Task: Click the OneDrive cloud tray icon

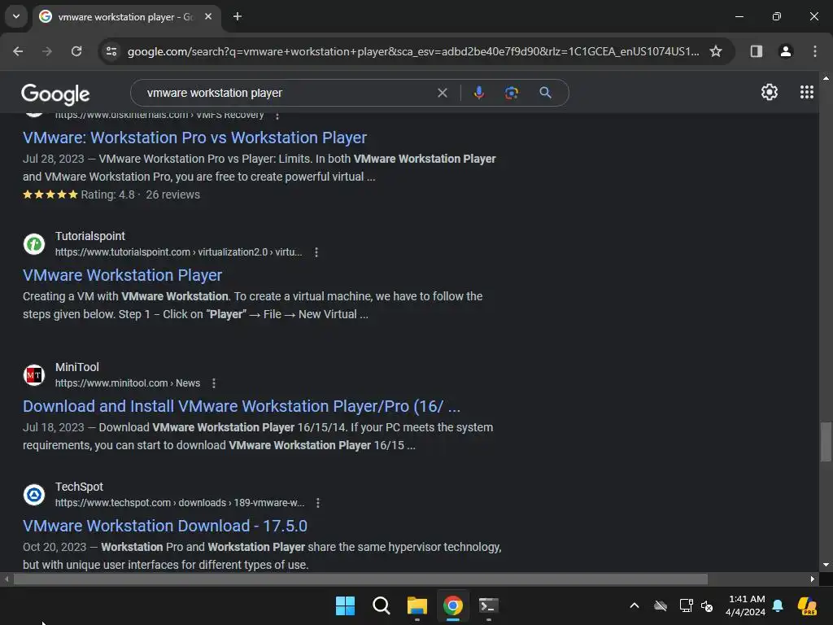Action: [661, 605]
